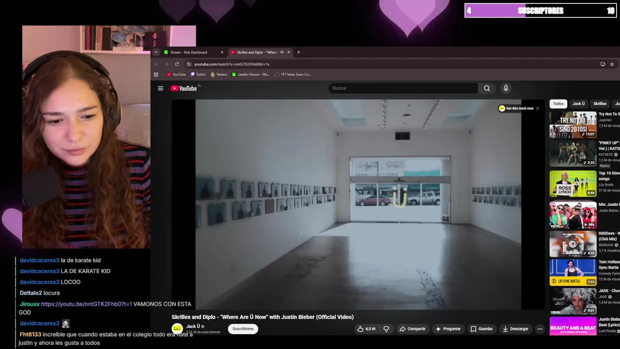Open Try Not To Sing 2010s thumbnail
The height and width of the screenshot is (349, 620).
(x=573, y=125)
